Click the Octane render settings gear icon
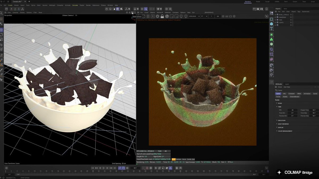The image size is (319, 179). point(157,16)
